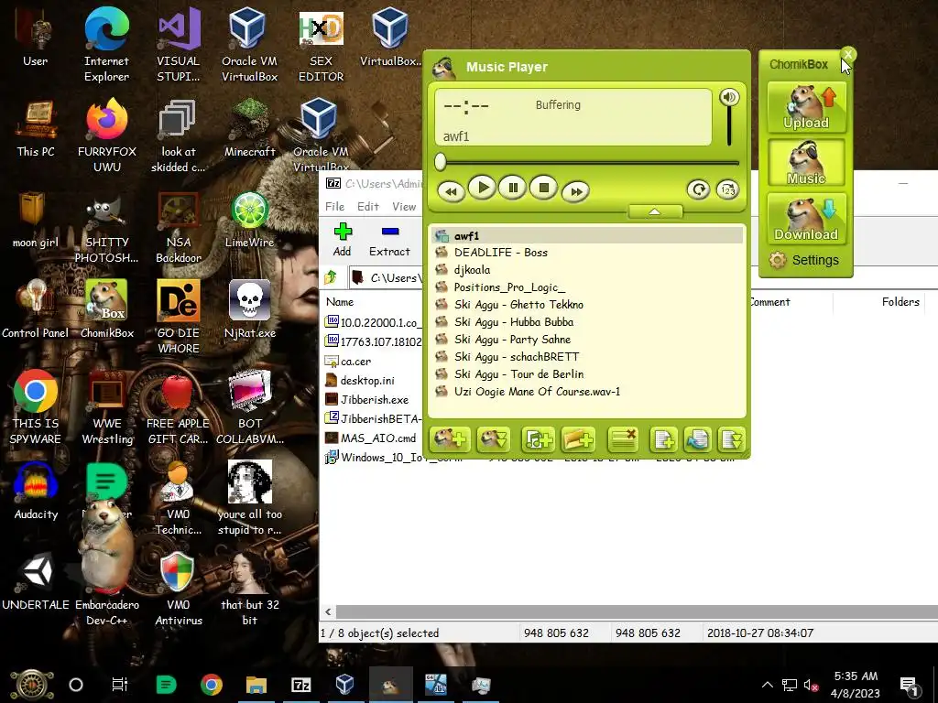The width and height of the screenshot is (938, 703).
Task: Show hidden system tray icons chevron
Action: pyautogui.click(x=768, y=685)
